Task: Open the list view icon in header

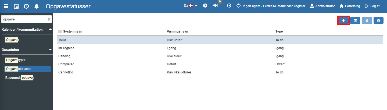Action: [16, 6]
